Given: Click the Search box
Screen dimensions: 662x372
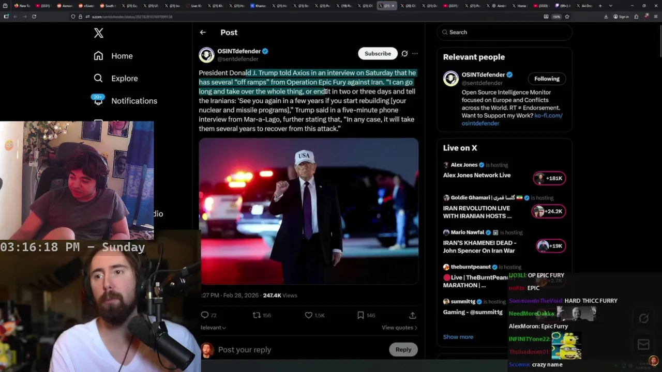Looking at the screenshot, I should click(x=504, y=32).
